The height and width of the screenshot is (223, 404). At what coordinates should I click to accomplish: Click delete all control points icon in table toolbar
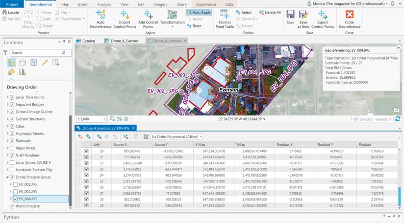coord(126,136)
